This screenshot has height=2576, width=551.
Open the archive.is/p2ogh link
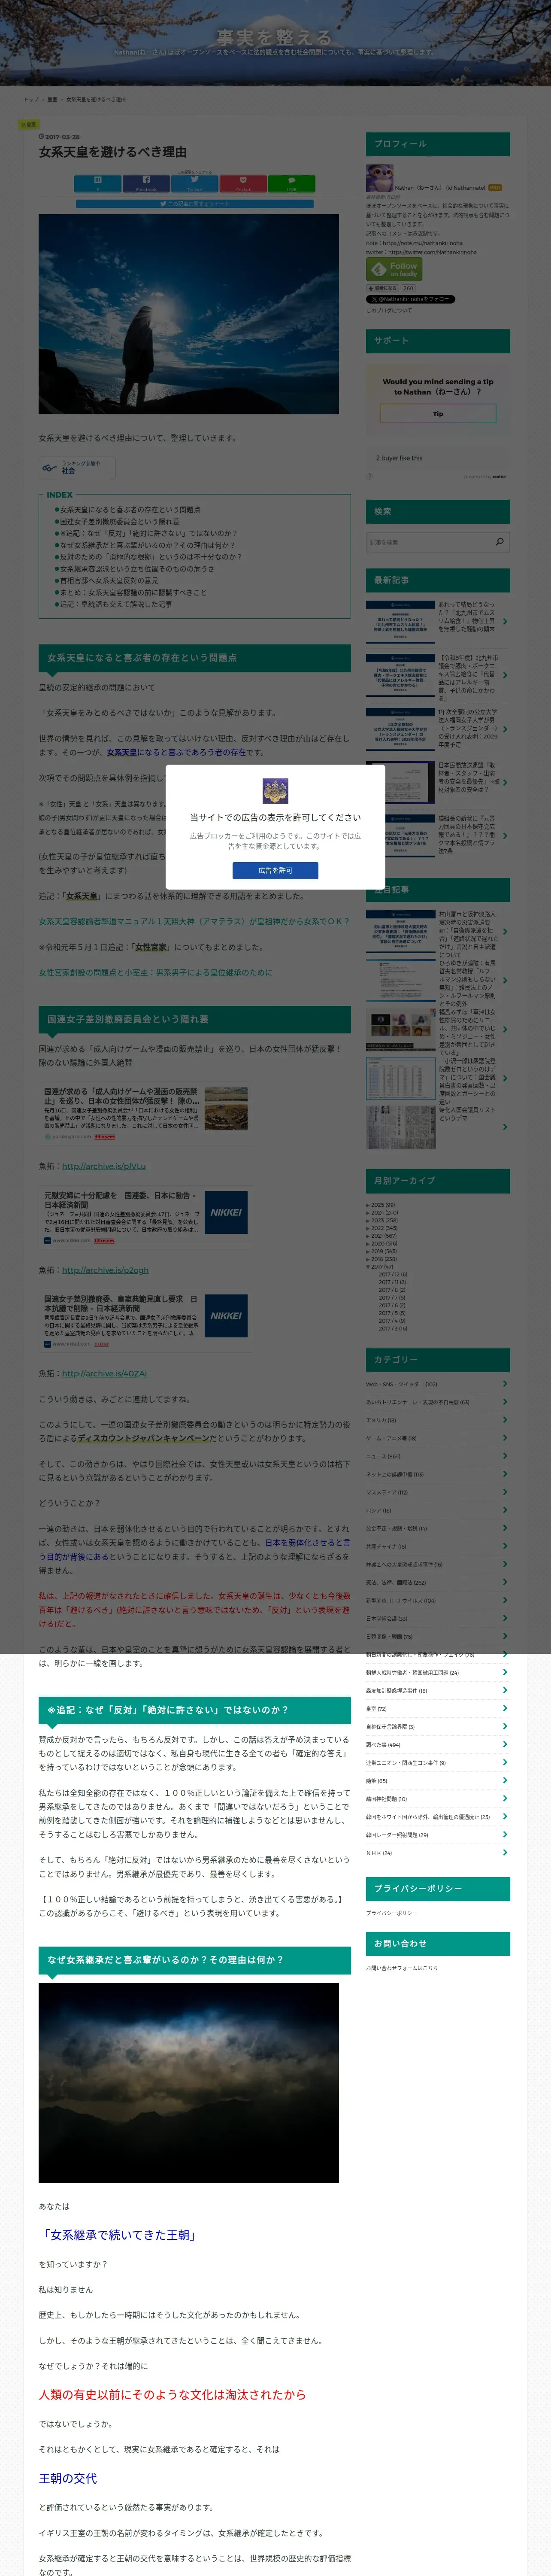(x=105, y=1270)
